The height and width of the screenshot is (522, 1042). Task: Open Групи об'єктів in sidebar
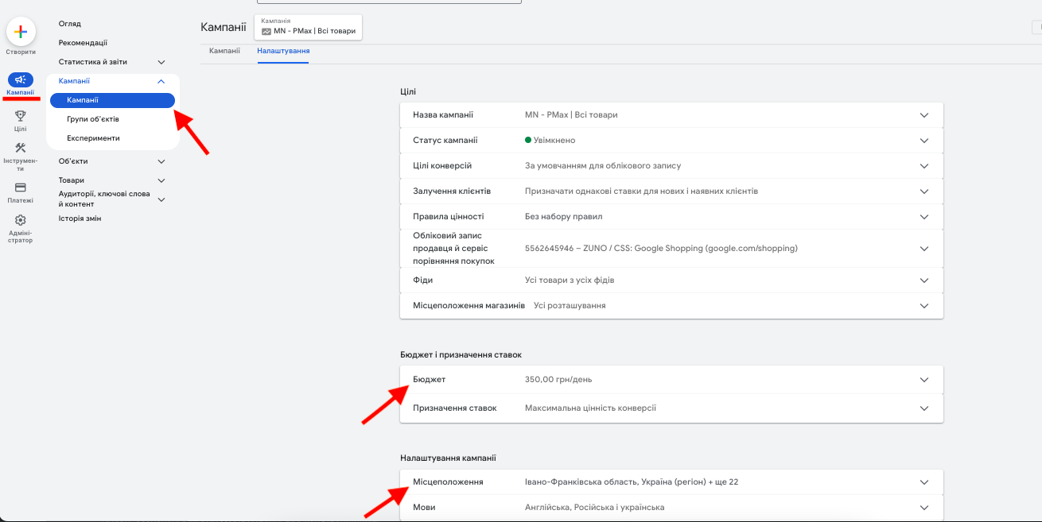(93, 119)
